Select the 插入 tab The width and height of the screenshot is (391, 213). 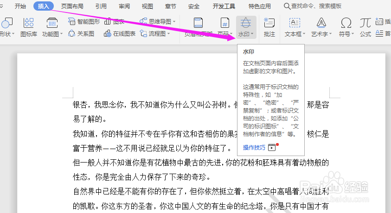(x=44, y=6)
